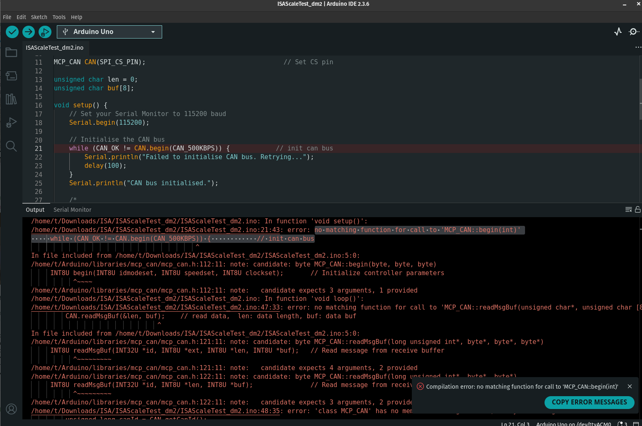Upload the sketch with the arrow button

(29, 32)
